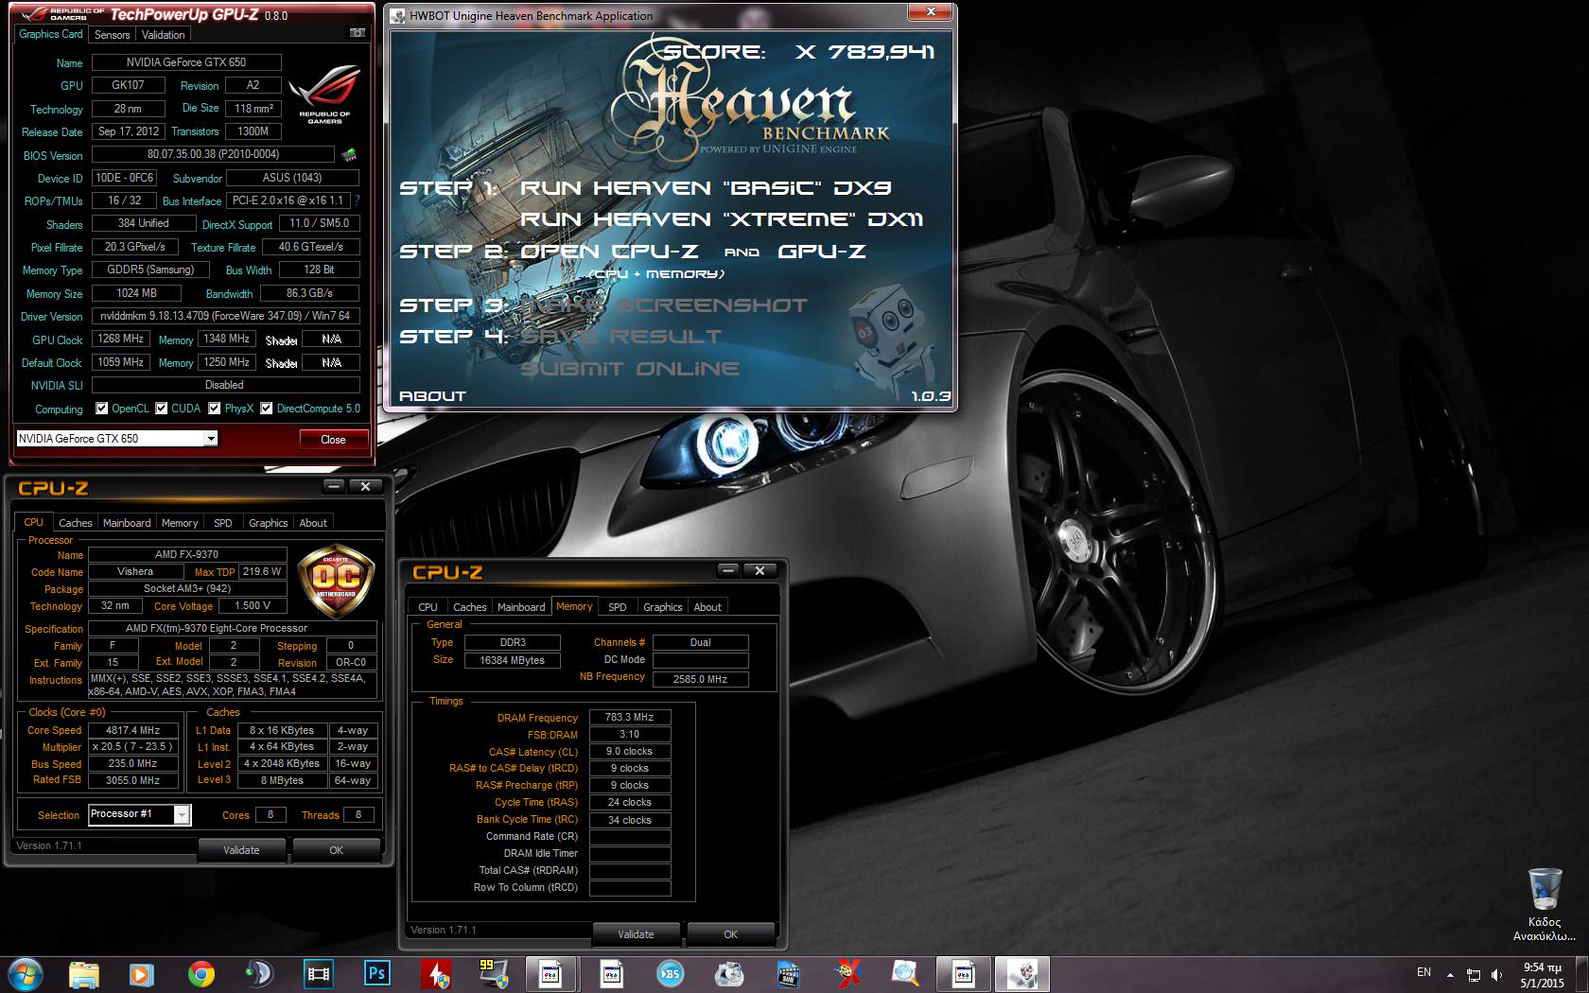The height and width of the screenshot is (993, 1589).
Task: Click OK in the CPU-Z CPU window
Action: tap(336, 850)
